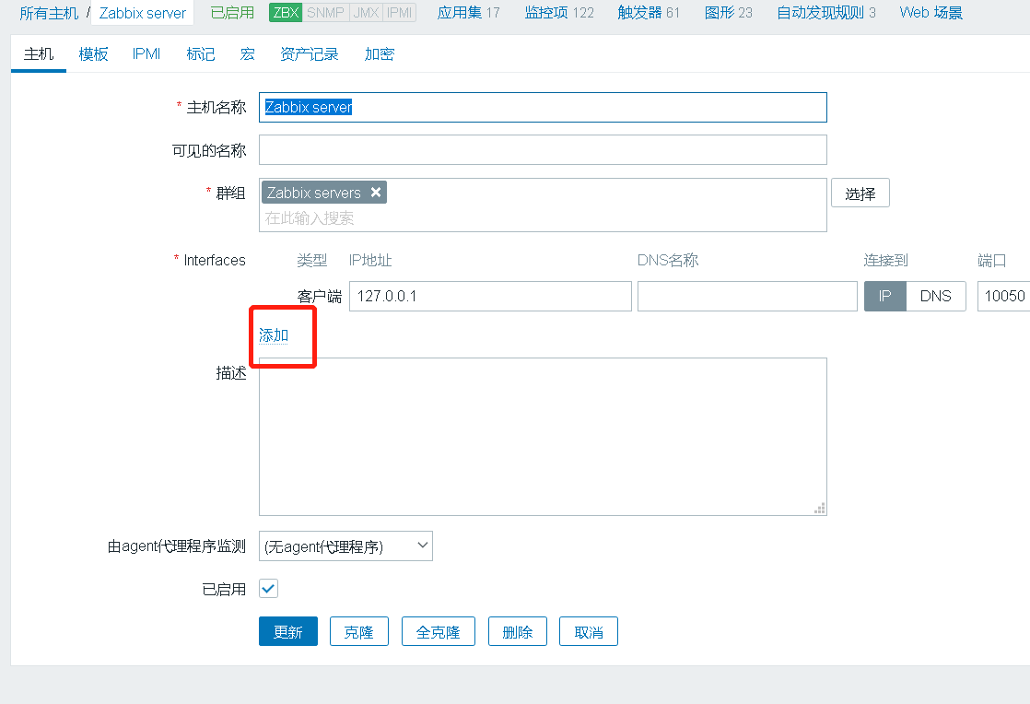
Task: Click the 客户端 interface type label
Action: 320,296
